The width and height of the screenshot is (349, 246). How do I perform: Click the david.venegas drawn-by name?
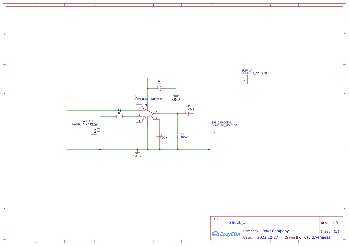(x=317, y=237)
